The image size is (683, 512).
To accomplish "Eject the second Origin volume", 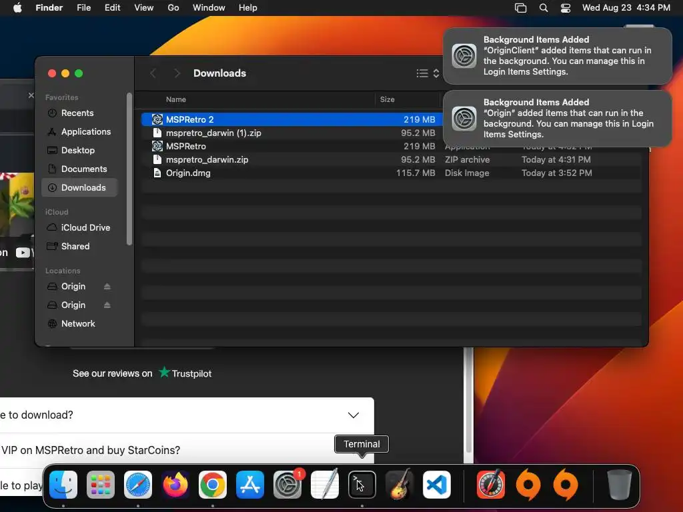I will pyautogui.click(x=107, y=305).
